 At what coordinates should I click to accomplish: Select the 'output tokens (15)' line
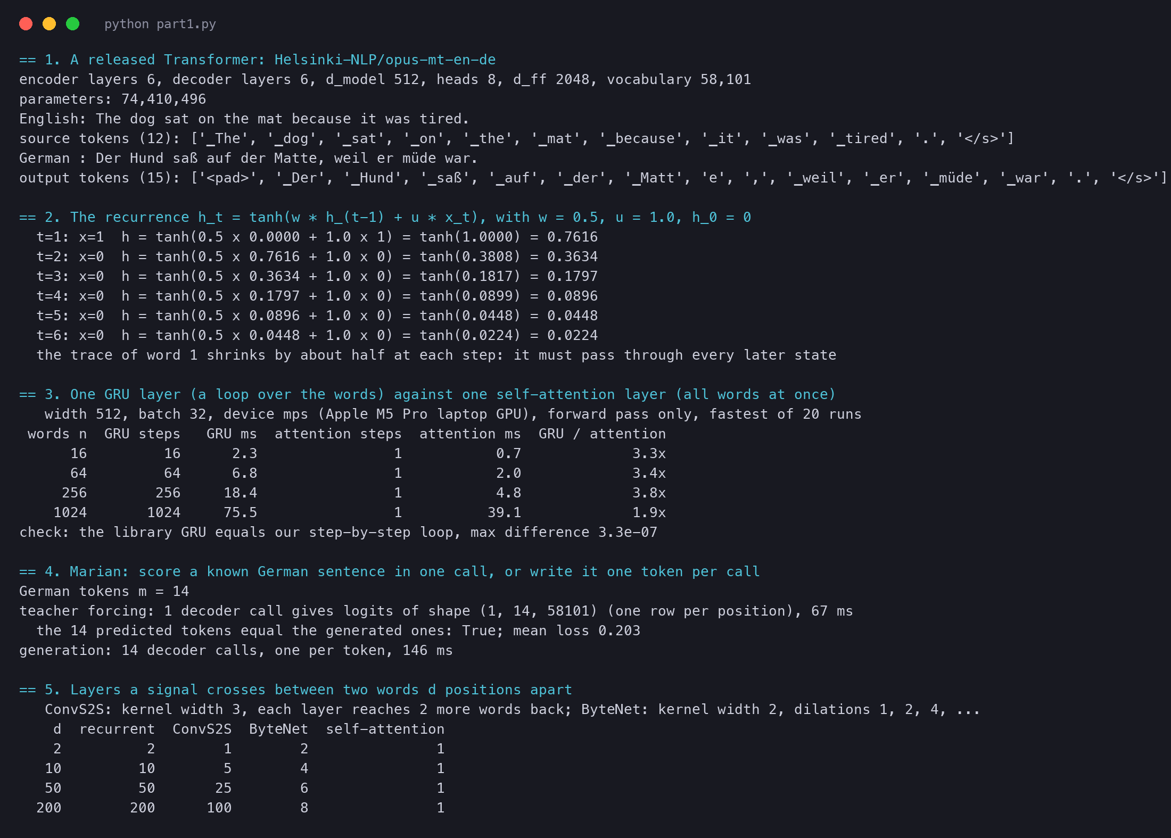[x=593, y=178]
